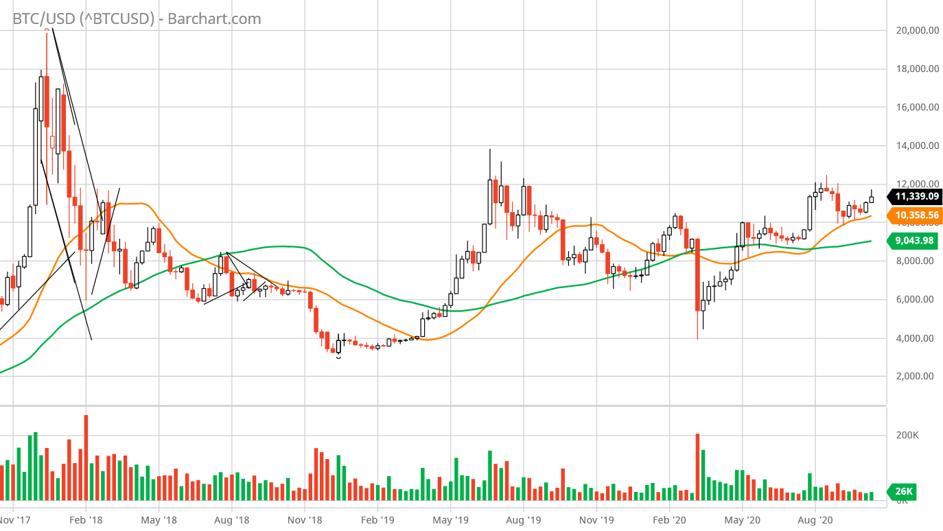Click the 16,000.00 price axis label
The image size is (943, 531).
point(918,107)
